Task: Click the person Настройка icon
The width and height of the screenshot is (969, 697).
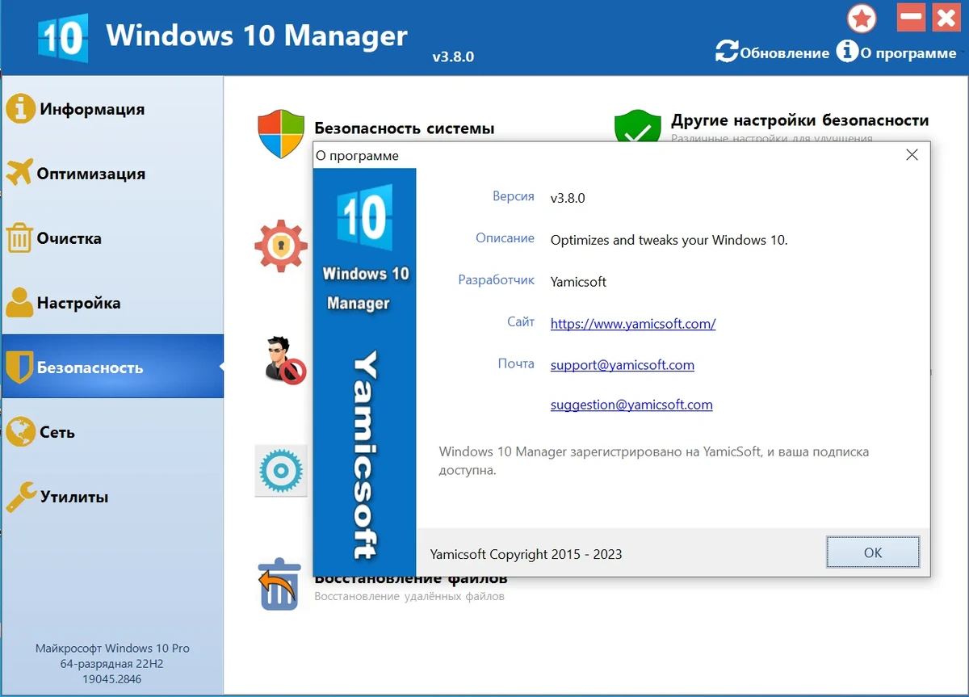Action: coord(19,302)
